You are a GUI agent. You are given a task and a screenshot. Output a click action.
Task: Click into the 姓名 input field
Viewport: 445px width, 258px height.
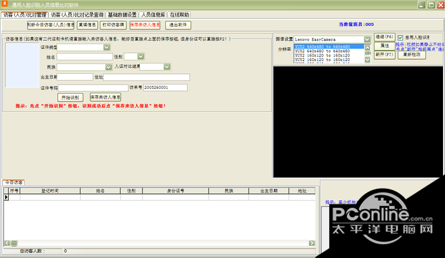click(85, 57)
